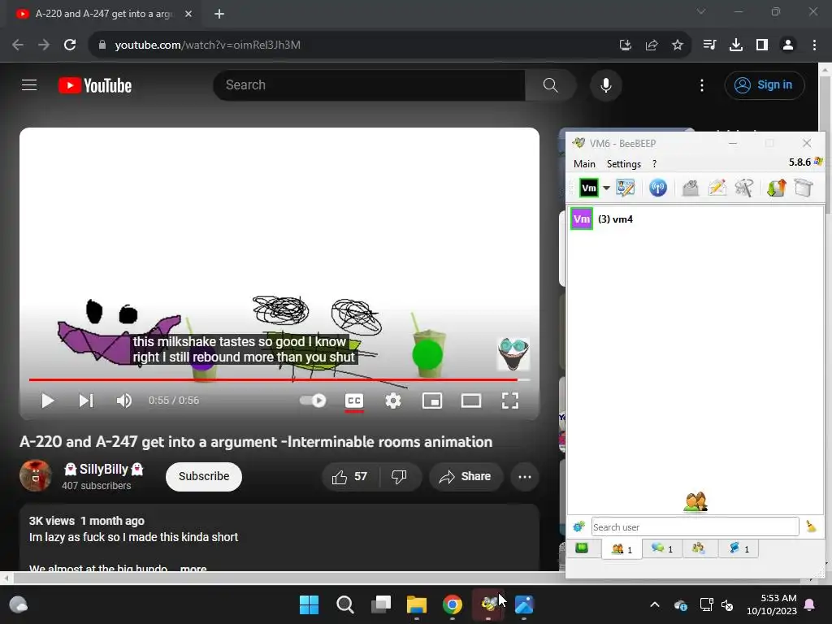Toggle the autoplay switch in the player
The width and height of the screenshot is (832, 624).
313,401
